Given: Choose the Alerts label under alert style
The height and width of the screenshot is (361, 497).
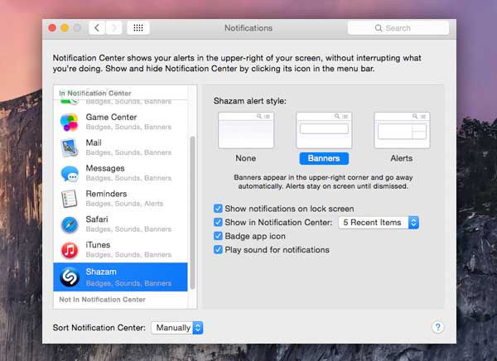Looking at the screenshot, I should pyautogui.click(x=401, y=158).
